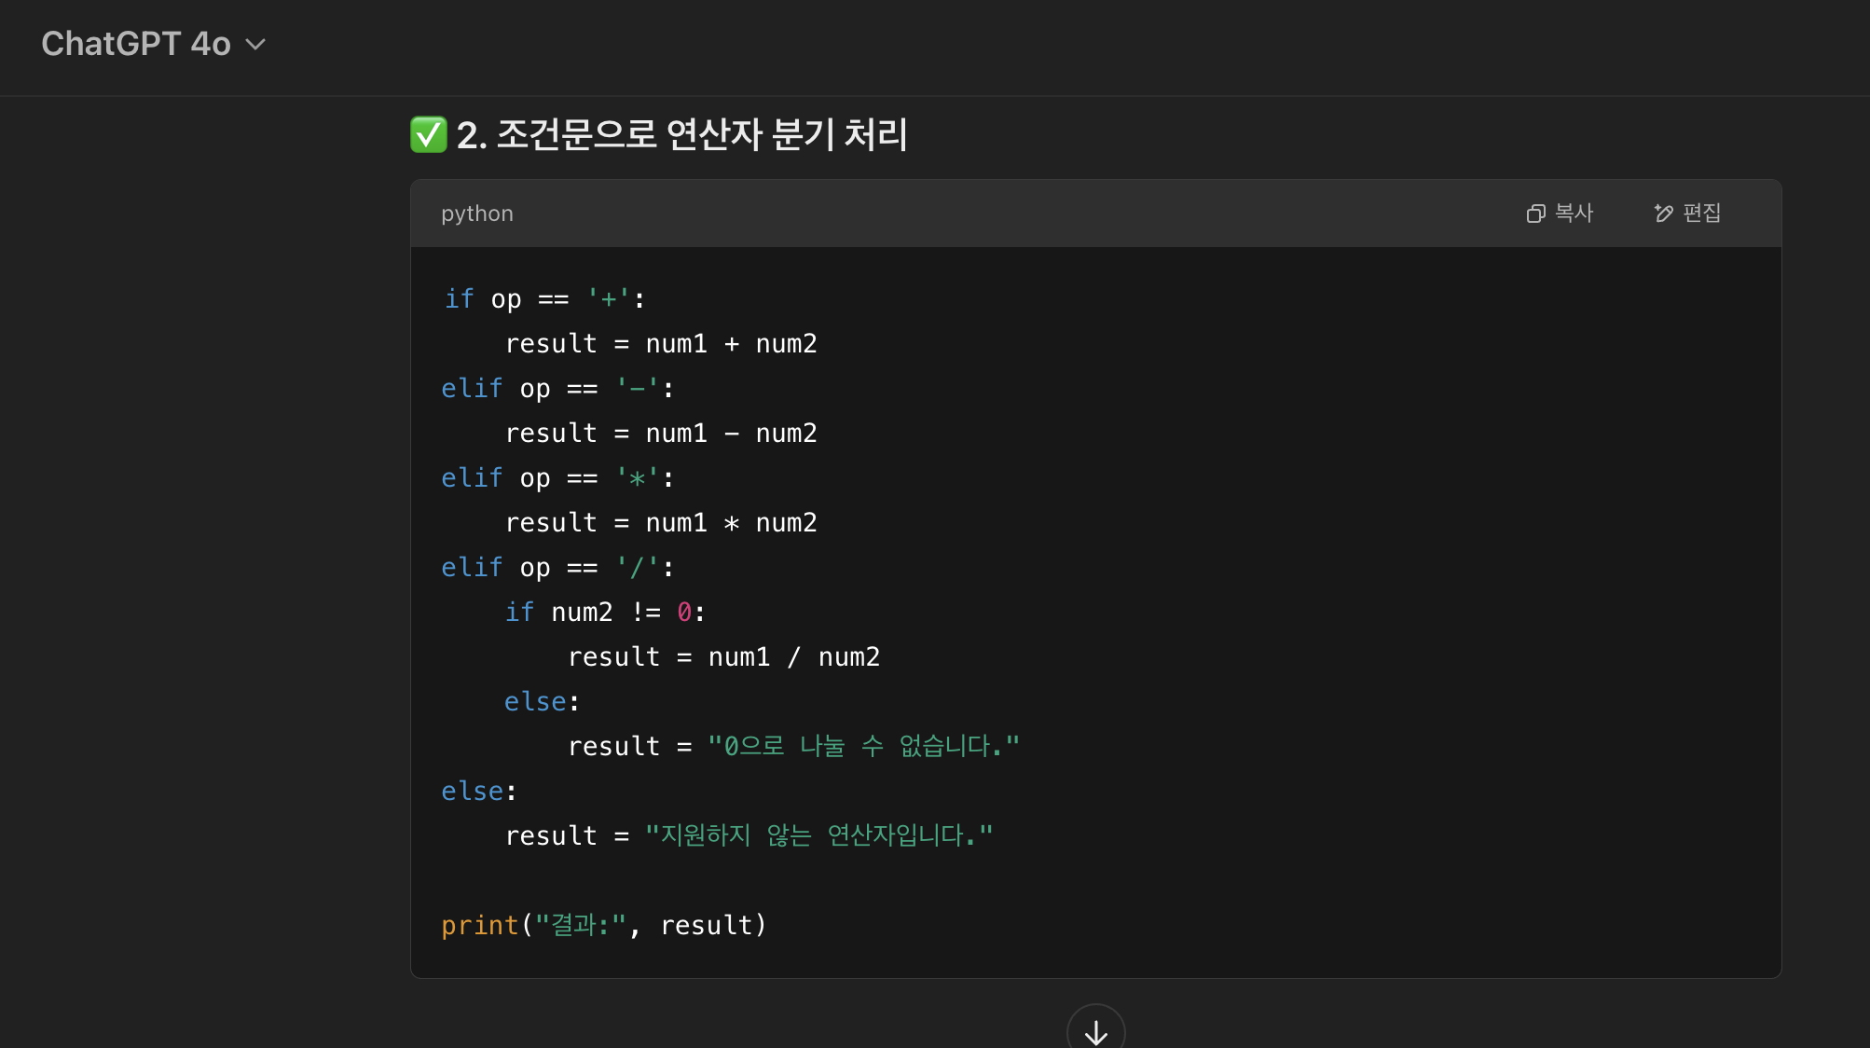Click the copy icon in code header

tap(1535, 214)
